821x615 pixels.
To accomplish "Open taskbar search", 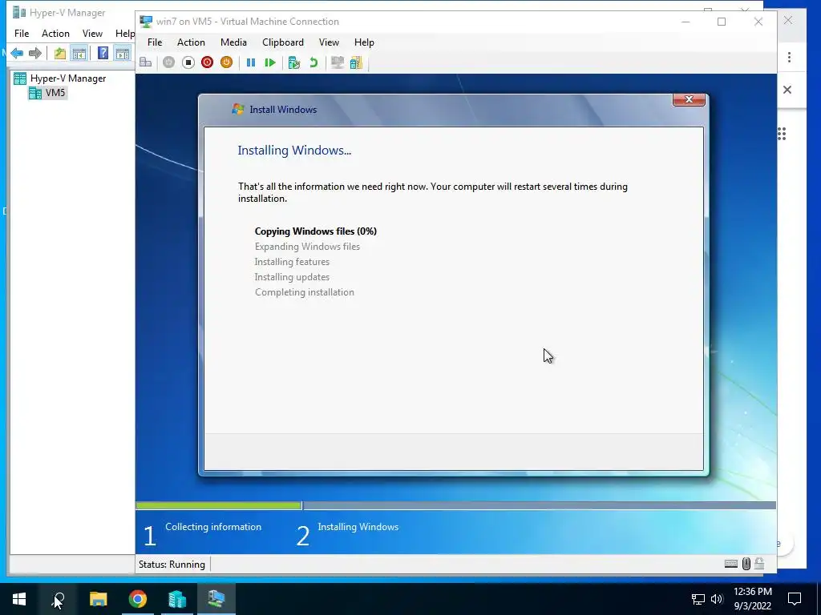I will (59, 599).
